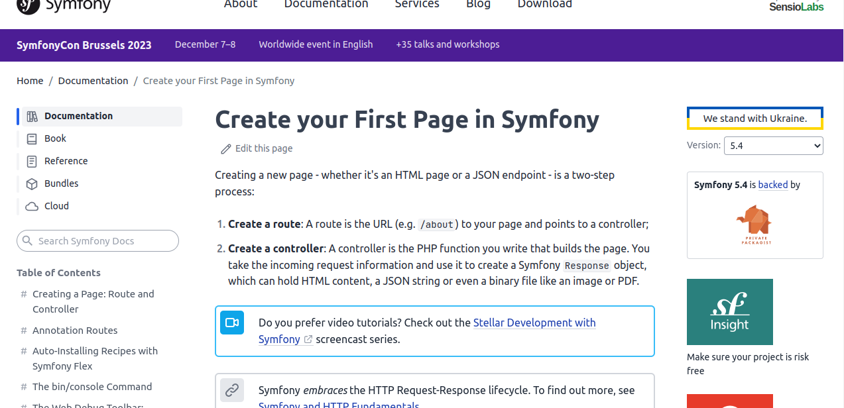Focus the Search Symfony Docs field
Viewport: 844px width, 408px height.
pyautogui.click(x=97, y=241)
